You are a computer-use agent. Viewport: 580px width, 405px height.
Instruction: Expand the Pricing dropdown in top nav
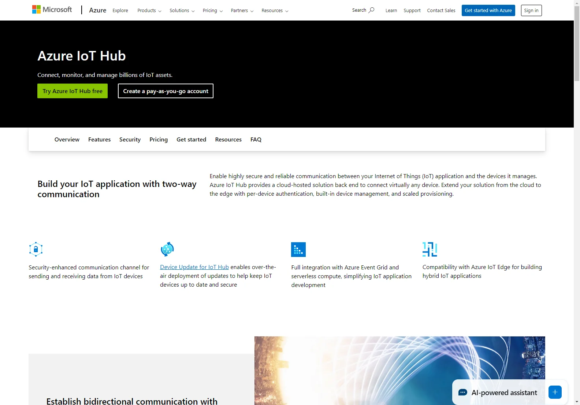213,11
